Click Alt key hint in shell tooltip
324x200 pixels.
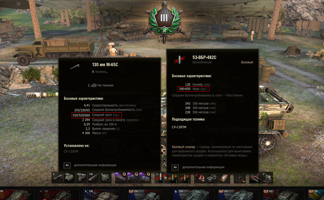pyautogui.click(x=175, y=167)
